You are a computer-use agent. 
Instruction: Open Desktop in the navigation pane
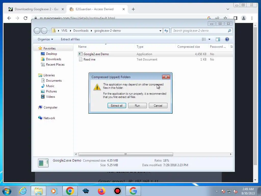click(x=51, y=54)
